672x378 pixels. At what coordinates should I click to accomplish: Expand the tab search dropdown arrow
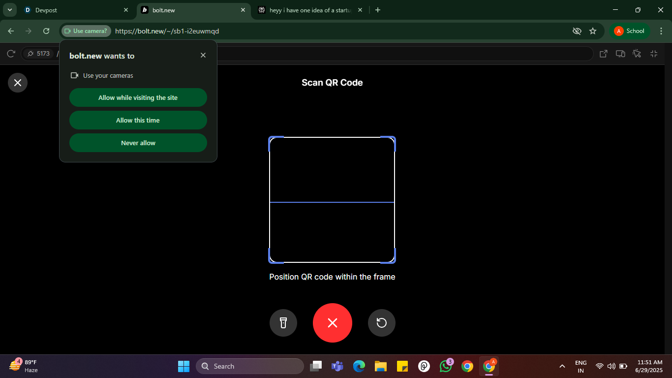coord(9,10)
